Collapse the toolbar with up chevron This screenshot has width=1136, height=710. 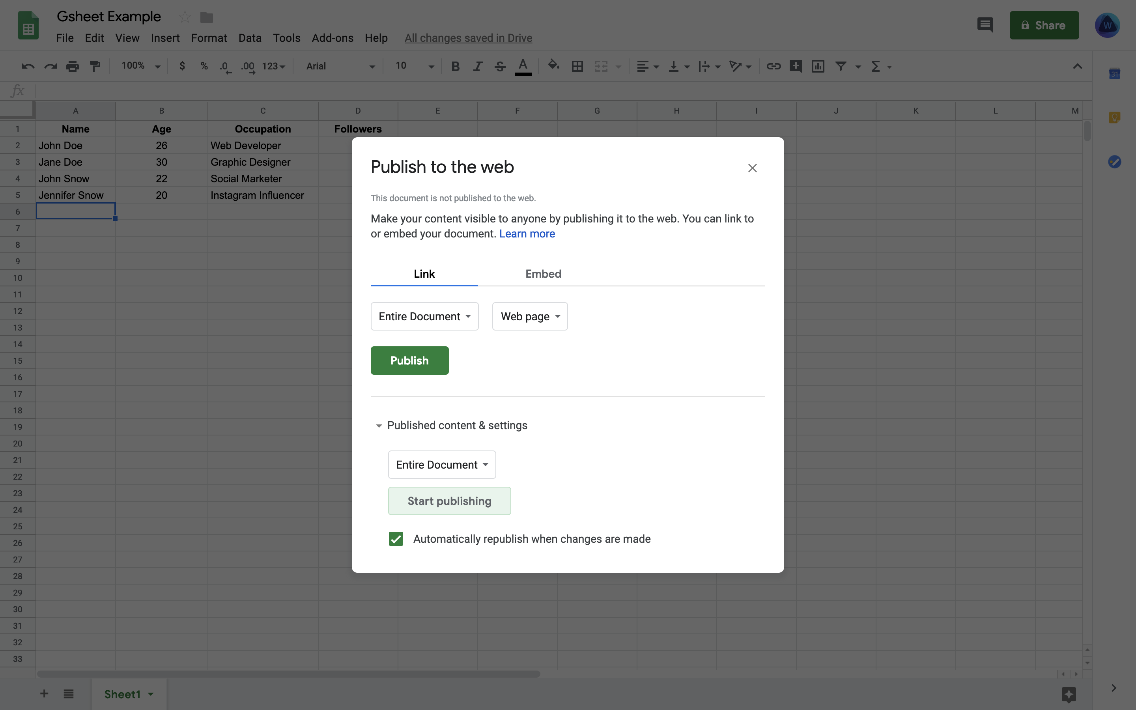(x=1077, y=66)
